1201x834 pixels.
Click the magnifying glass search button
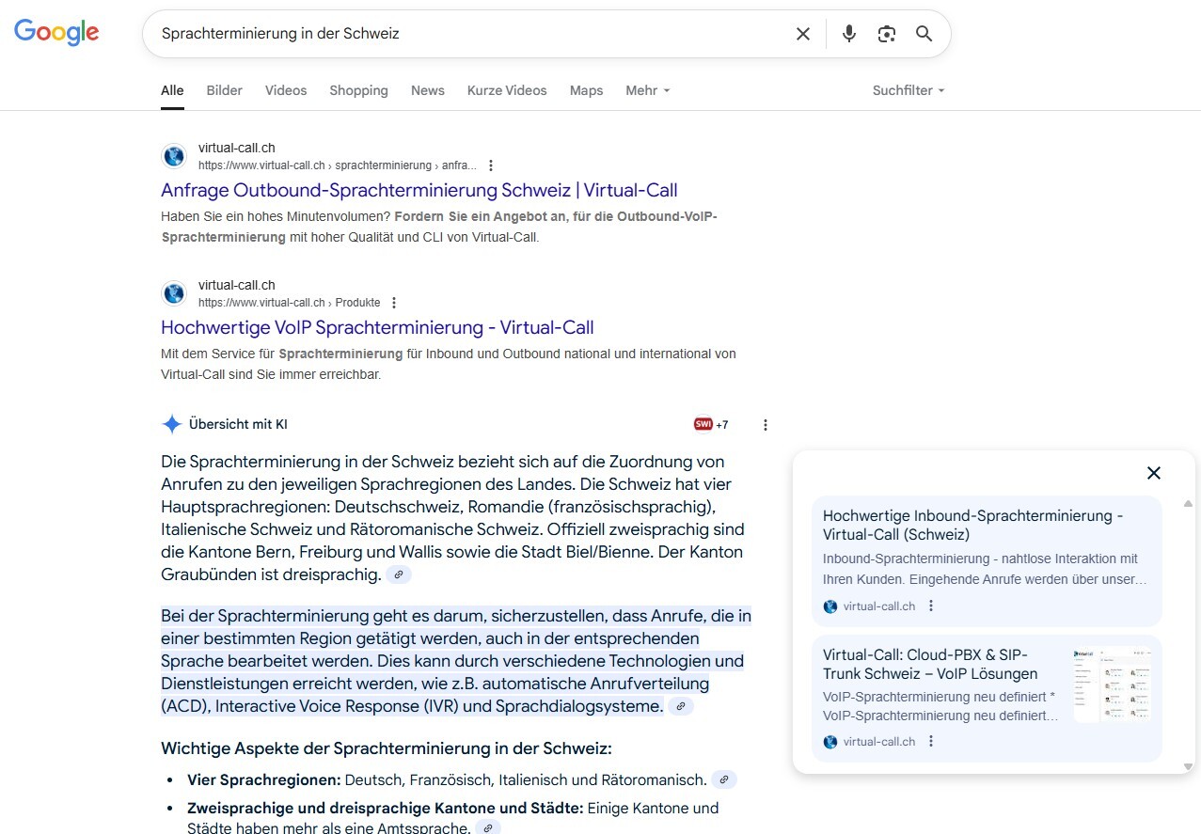tap(924, 34)
